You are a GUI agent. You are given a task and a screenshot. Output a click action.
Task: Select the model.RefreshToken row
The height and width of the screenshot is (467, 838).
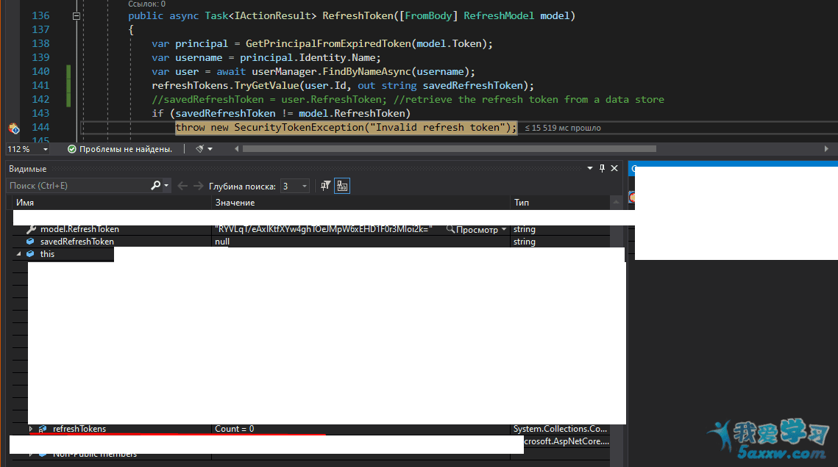pyautogui.click(x=311, y=229)
